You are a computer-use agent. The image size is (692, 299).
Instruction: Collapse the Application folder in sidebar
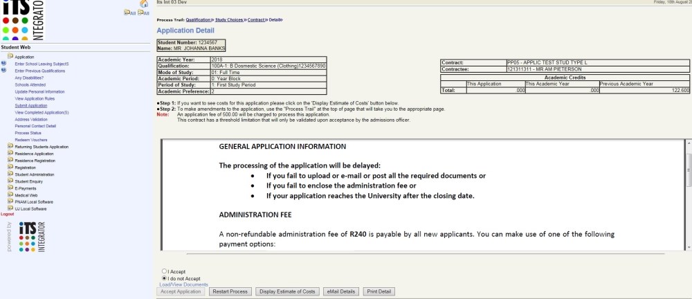(10, 56)
